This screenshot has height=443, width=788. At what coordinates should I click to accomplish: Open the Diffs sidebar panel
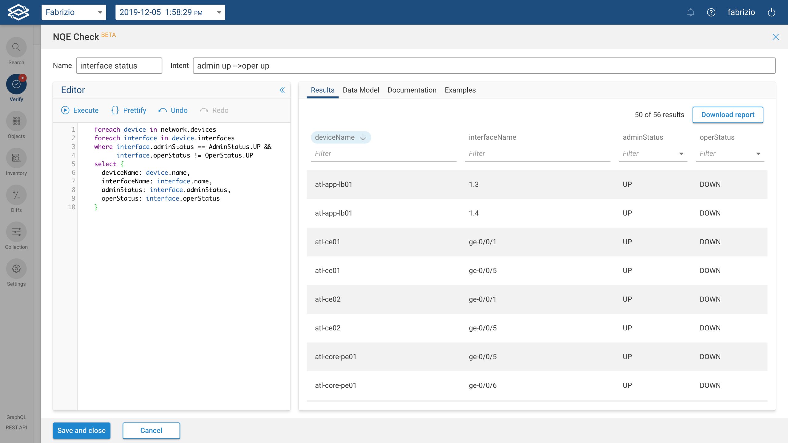(x=16, y=195)
